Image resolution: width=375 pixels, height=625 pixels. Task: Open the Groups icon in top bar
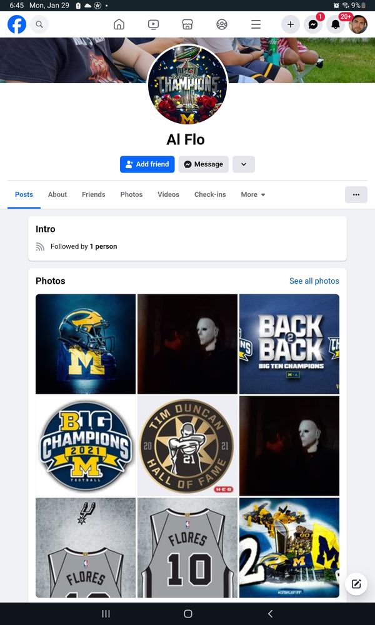[222, 24]
